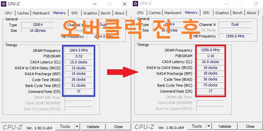Open the Caches tab in left window
This screenshot has height=131, width=263.
(x=23, y=13)
